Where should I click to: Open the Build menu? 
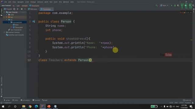(x=46, y=2)
